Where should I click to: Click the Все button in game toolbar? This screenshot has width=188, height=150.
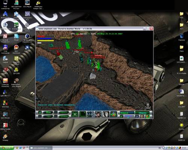[x=48, y=112]
